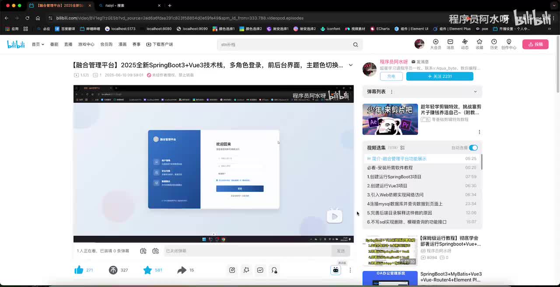The image size is (560, 287).
Task: Click the 发消息 link
Action: 420,62
